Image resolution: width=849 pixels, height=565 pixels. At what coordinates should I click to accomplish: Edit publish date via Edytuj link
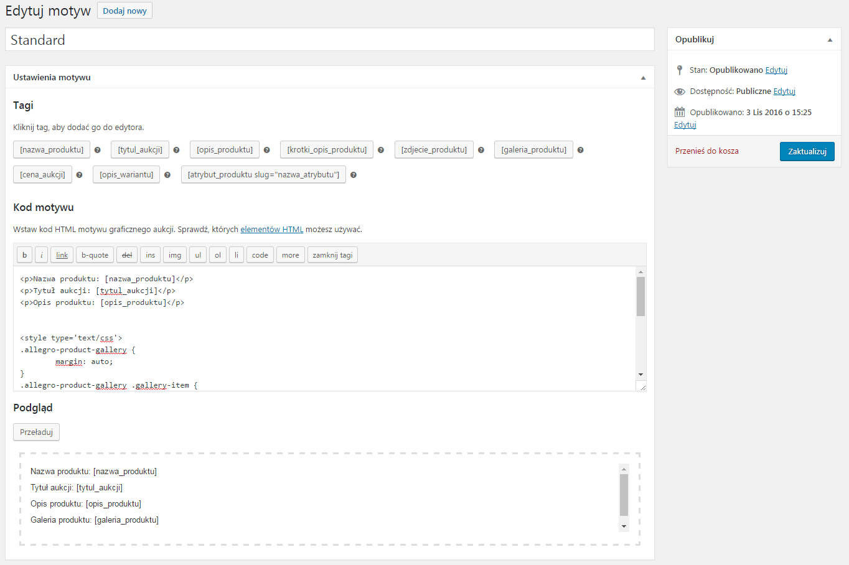[685, 125]
